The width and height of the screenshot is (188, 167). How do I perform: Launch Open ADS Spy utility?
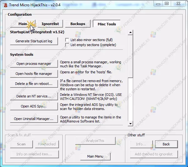pos(34,106)
